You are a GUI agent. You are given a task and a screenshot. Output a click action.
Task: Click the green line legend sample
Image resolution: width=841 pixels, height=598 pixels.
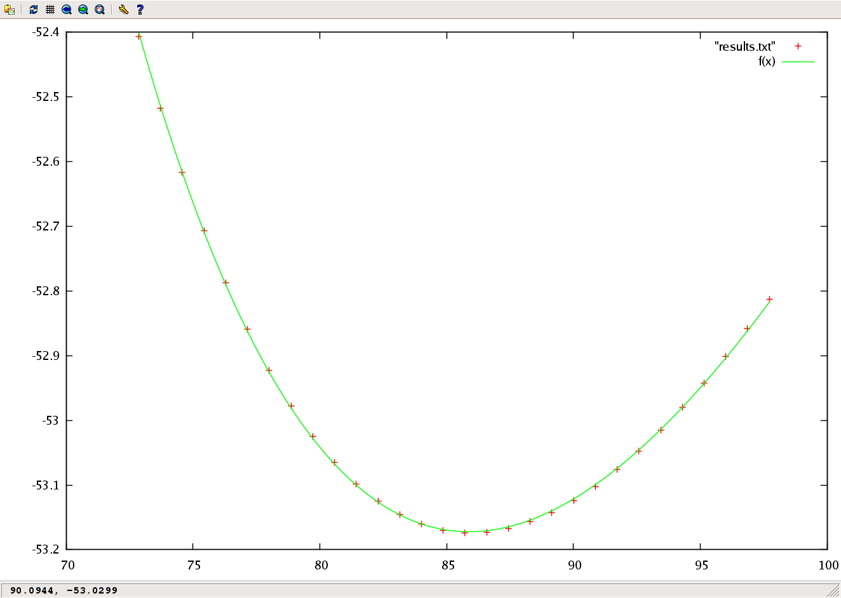[x=798, y=62]
